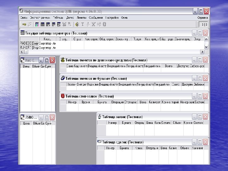Screen dimensions: 228x171
Task: Click the Бумага header in Таблица заявок
Action: [x=126, y=123]
